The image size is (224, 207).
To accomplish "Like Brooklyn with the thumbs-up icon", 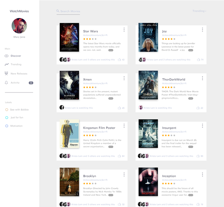I will click(x=119, y=204).
